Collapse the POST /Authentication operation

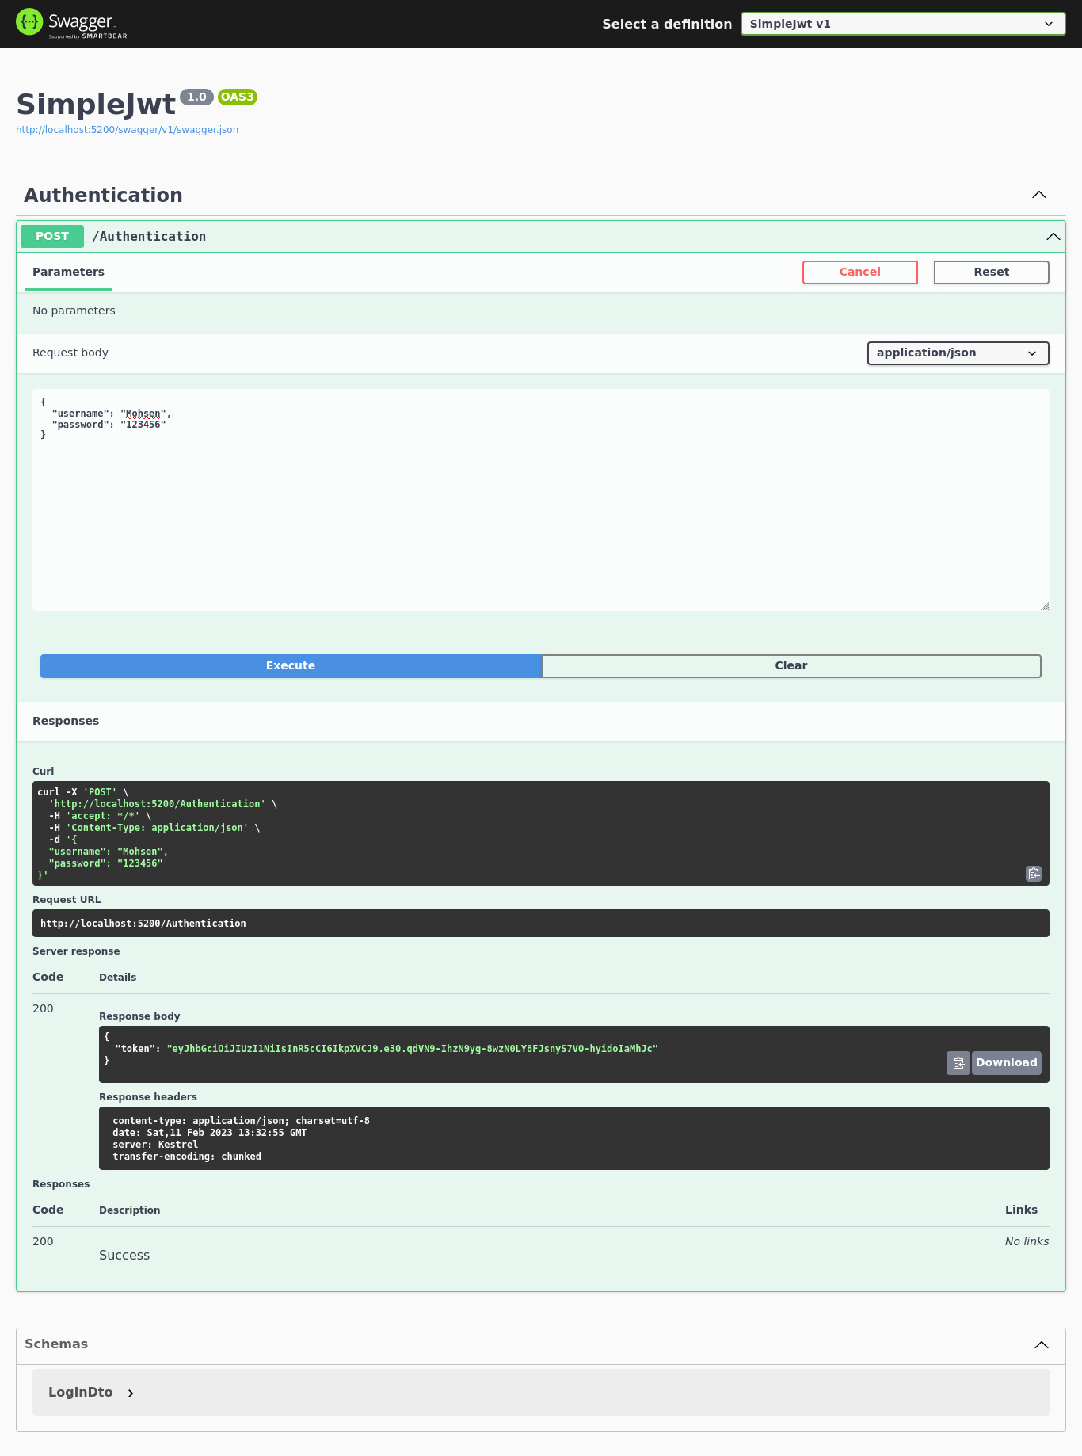[1053, 237]
